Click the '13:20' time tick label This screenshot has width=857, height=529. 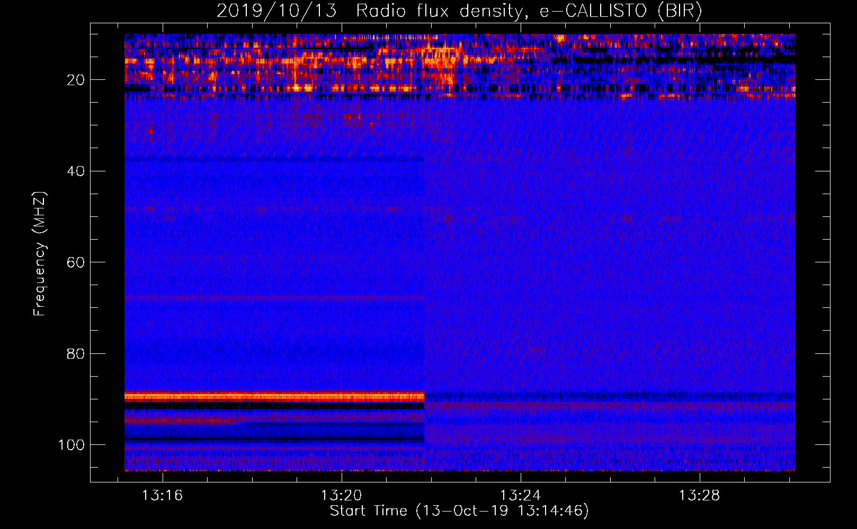(x=342, y=495)
